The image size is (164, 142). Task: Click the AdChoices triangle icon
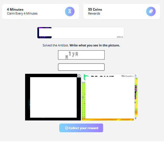click(x=136, y=75)
